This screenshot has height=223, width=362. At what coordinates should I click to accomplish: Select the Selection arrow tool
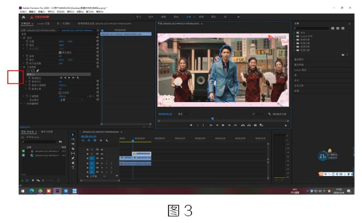(73, 135)
